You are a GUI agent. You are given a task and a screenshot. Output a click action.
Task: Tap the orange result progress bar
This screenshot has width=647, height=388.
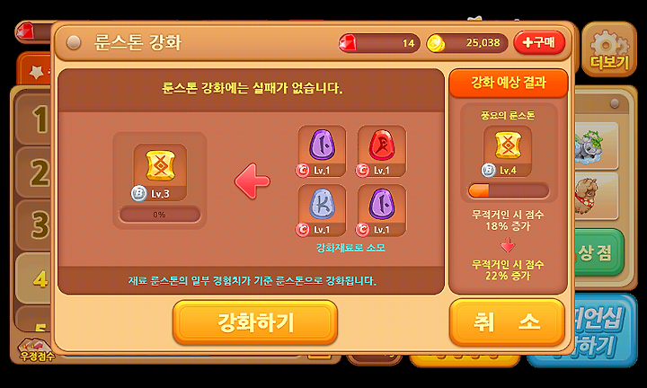(509, 191)
